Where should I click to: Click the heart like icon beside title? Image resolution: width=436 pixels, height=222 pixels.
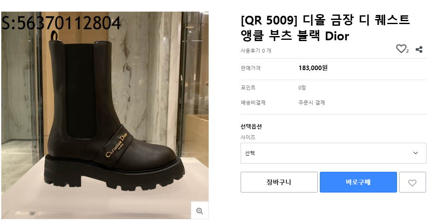pyautogui.click(x=401, y=49)
